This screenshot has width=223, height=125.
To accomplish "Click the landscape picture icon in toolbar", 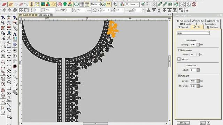I will (x=43, y=4).
